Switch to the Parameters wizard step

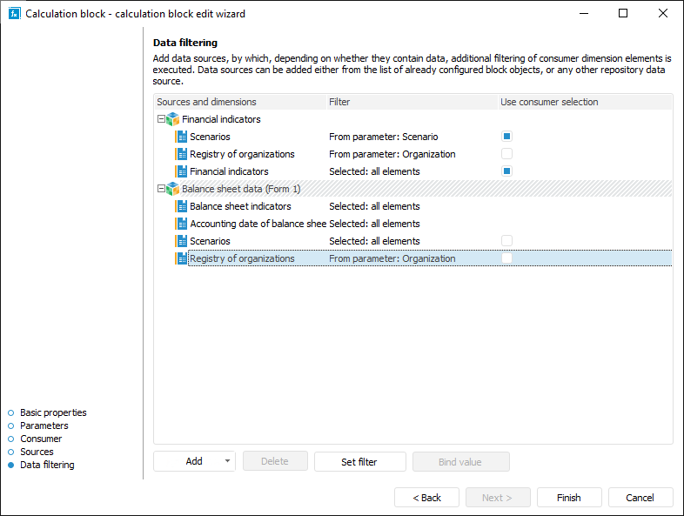point(44,426)
